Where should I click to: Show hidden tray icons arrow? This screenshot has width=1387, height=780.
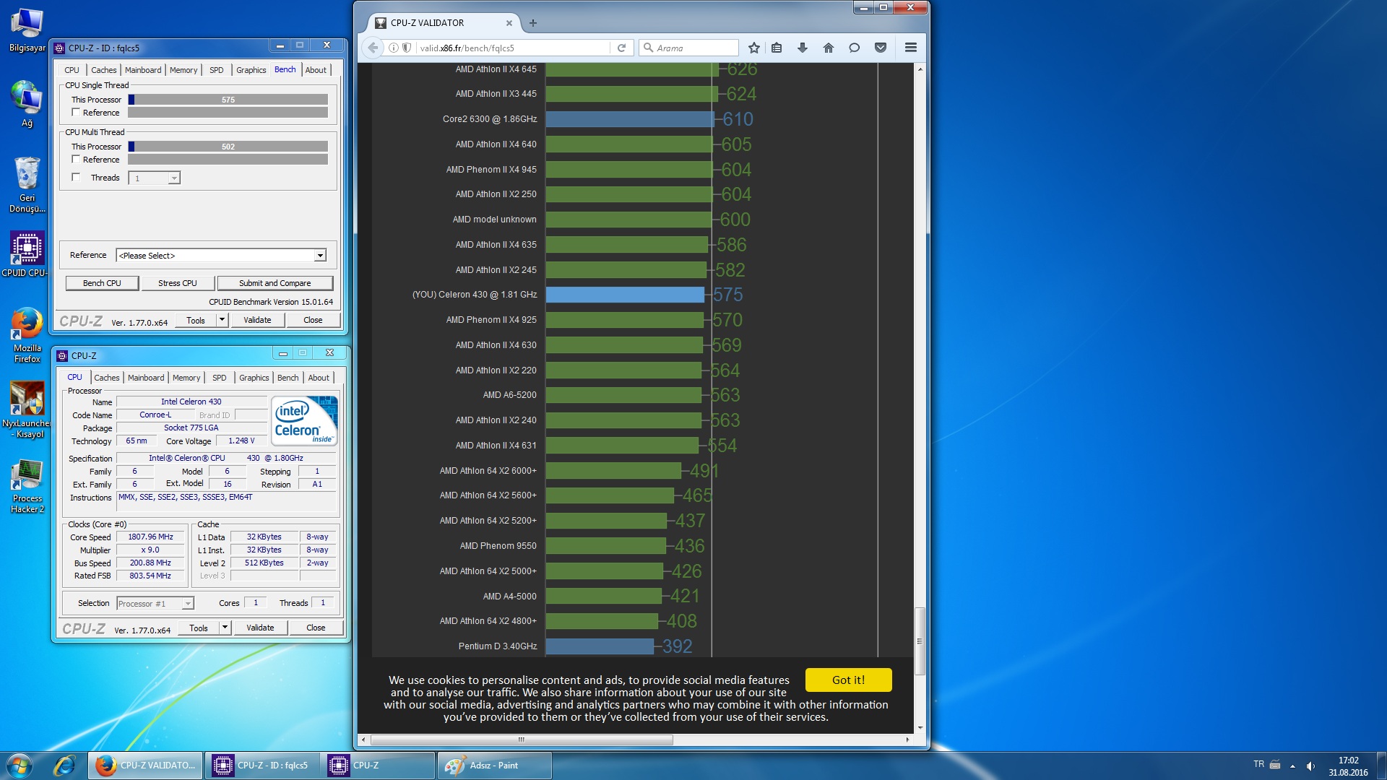1292,766
